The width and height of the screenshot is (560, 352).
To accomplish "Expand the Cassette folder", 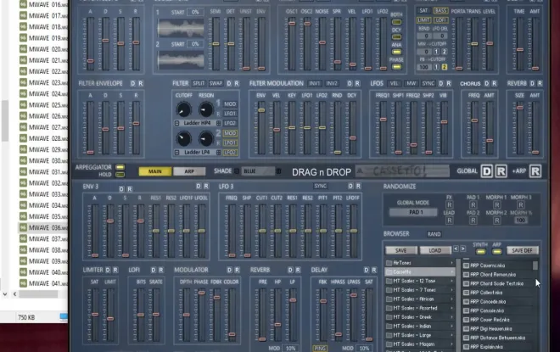I will pyautogui.click(x=420, y=271).
